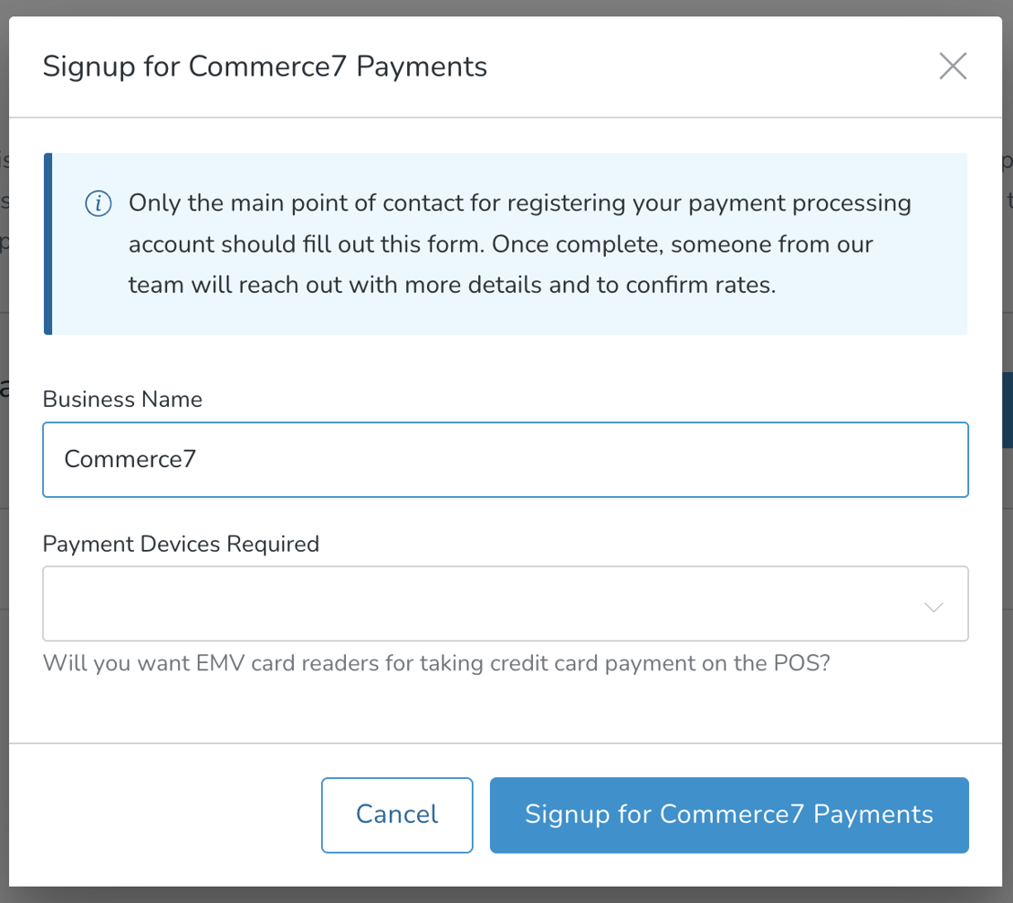
Task: Click the blue informational notice banner
Action: tap(506, 243)
